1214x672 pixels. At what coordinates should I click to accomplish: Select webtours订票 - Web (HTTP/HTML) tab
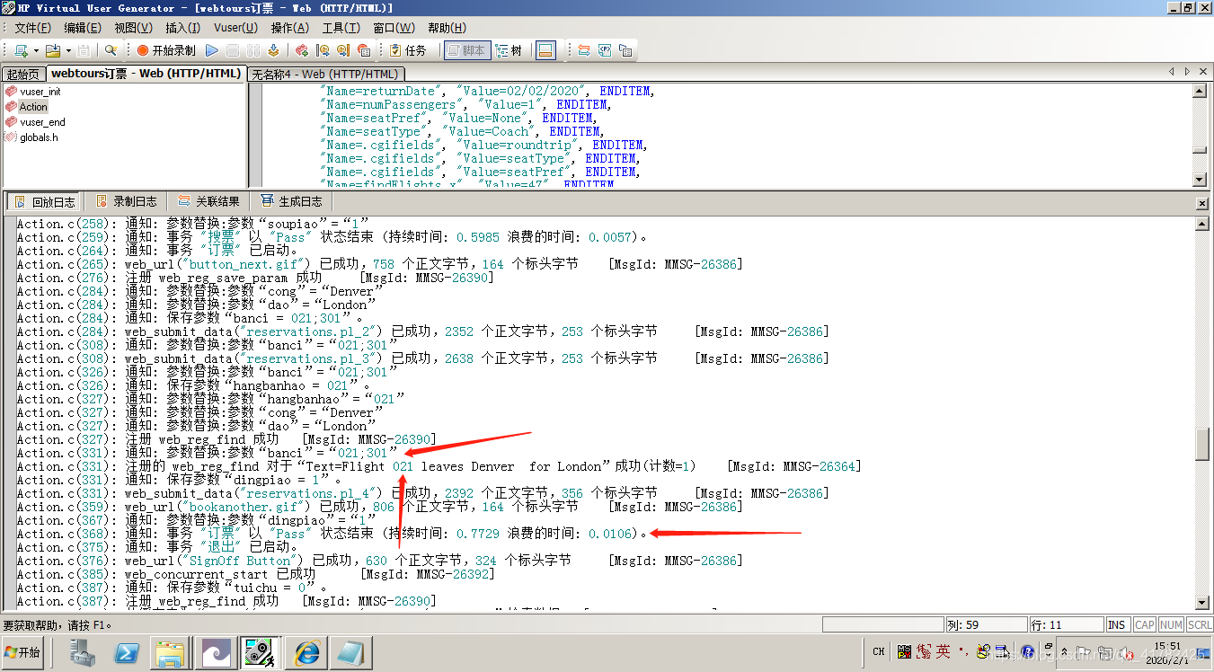(x=146, y=74)
